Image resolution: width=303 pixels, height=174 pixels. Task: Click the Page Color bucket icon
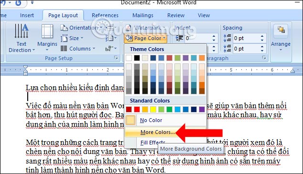(x=129, y=38)
